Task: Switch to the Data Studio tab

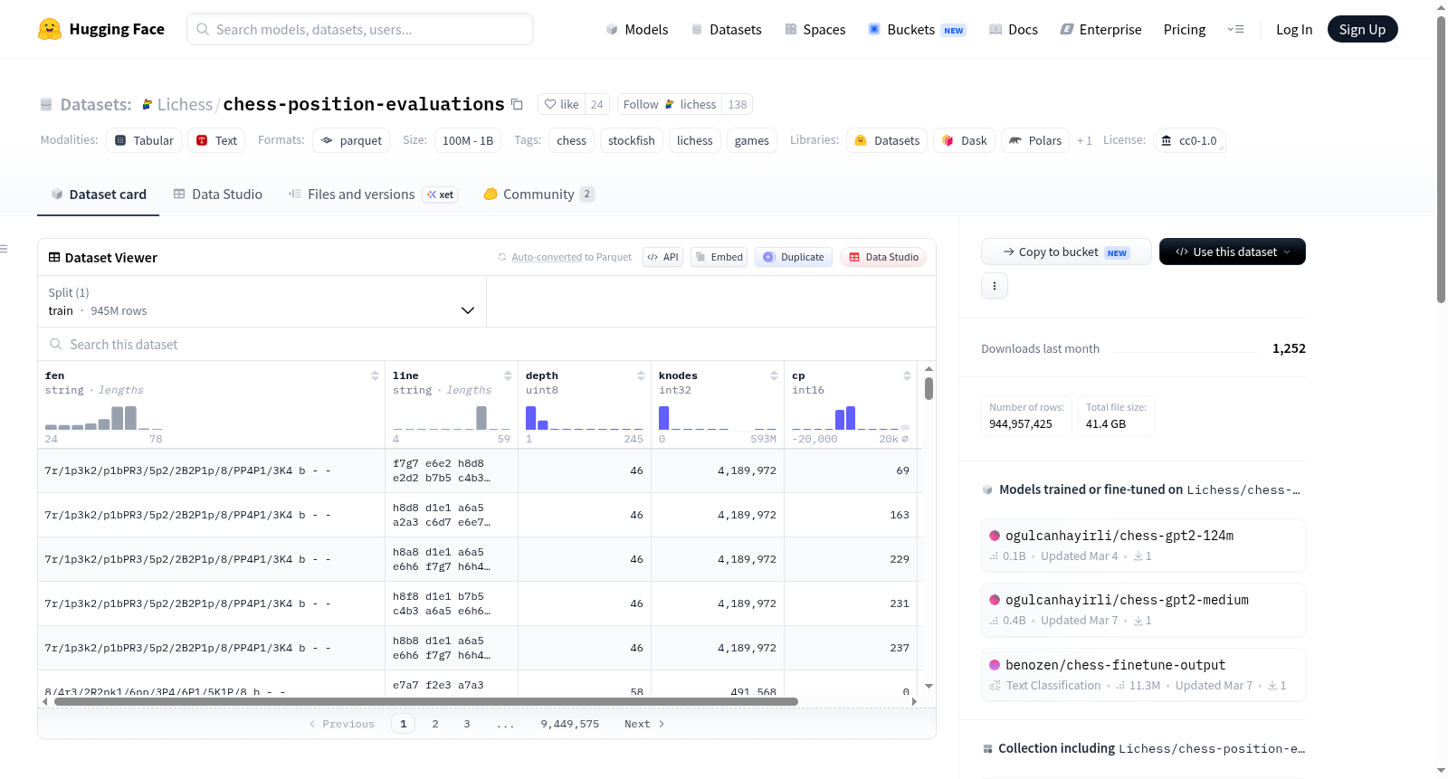Action: (218, 194)
